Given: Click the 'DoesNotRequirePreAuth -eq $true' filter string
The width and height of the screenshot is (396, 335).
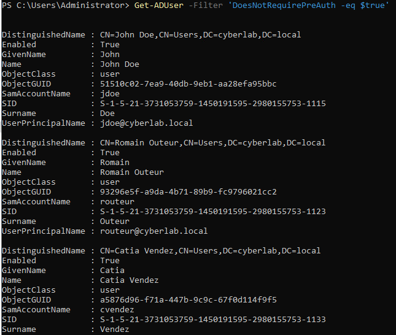Looking at the screenshot, I should tap(309, 6).
